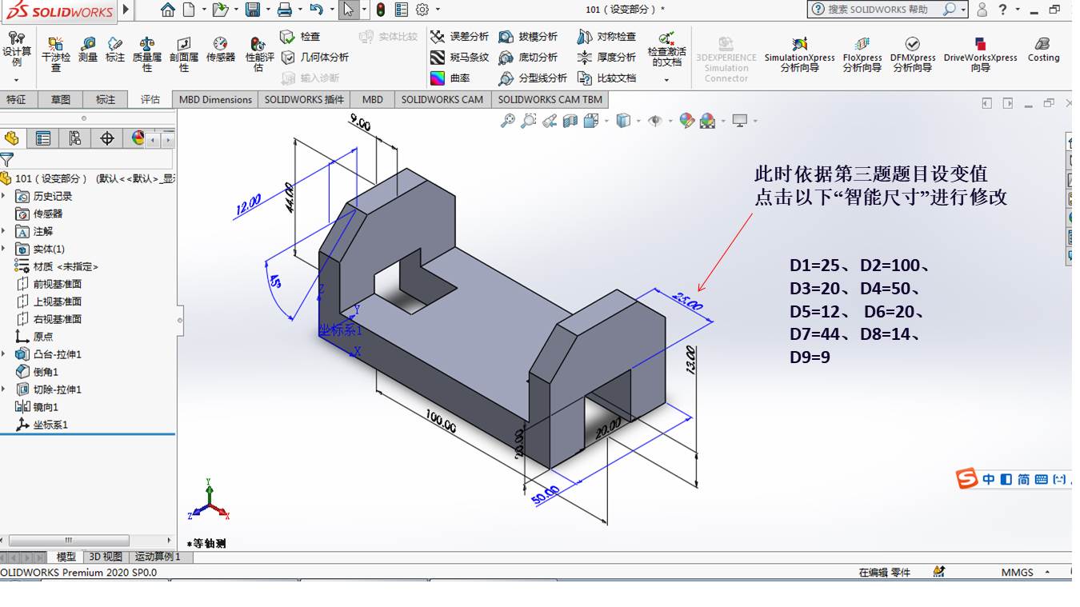The image size is (1080, 607).
Task: Open the dropdown arrow beside the Save icon
Action: click(x=268, y=10)
